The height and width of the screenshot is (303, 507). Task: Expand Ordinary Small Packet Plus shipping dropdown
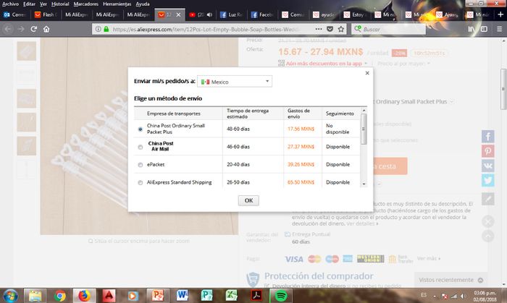click(x=452, y=102)
